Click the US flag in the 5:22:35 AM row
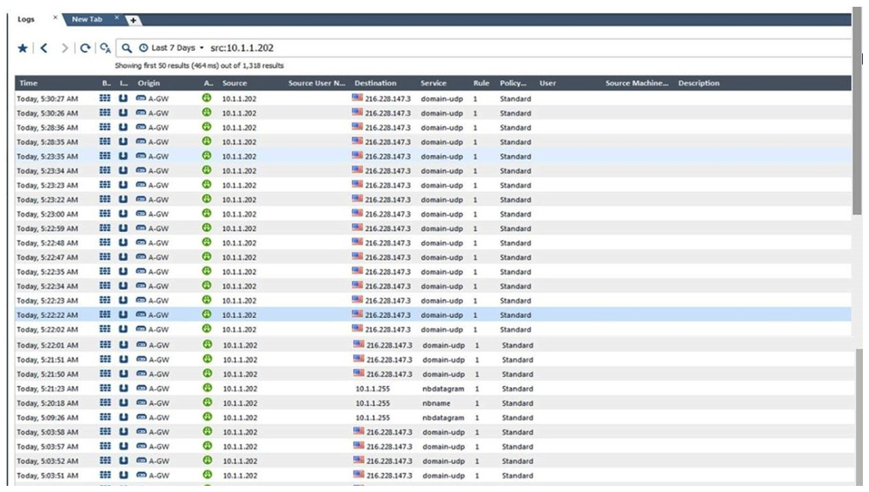The image size is (869, 492). (x=357, y=270)
